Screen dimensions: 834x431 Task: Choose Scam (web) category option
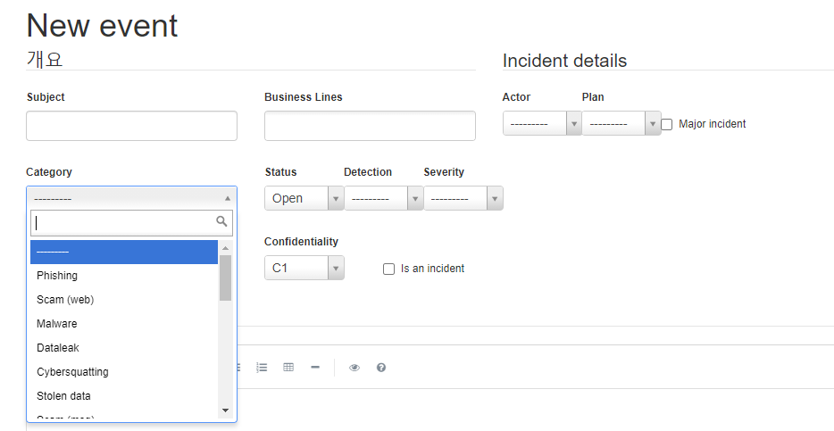[124, 300]
